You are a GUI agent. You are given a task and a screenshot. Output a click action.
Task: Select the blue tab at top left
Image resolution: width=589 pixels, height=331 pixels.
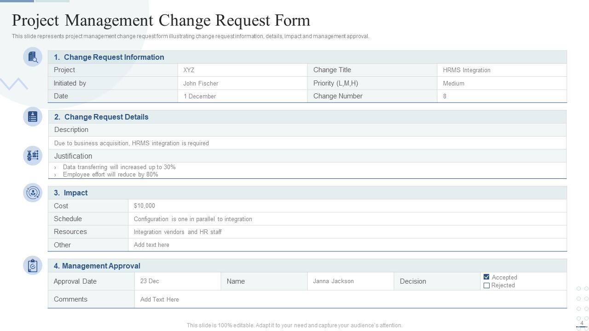point(17,1)
